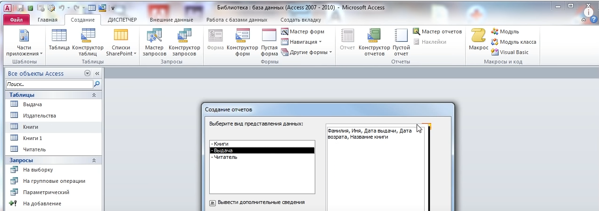Open the Visual Basic editor

click(510, 52)
